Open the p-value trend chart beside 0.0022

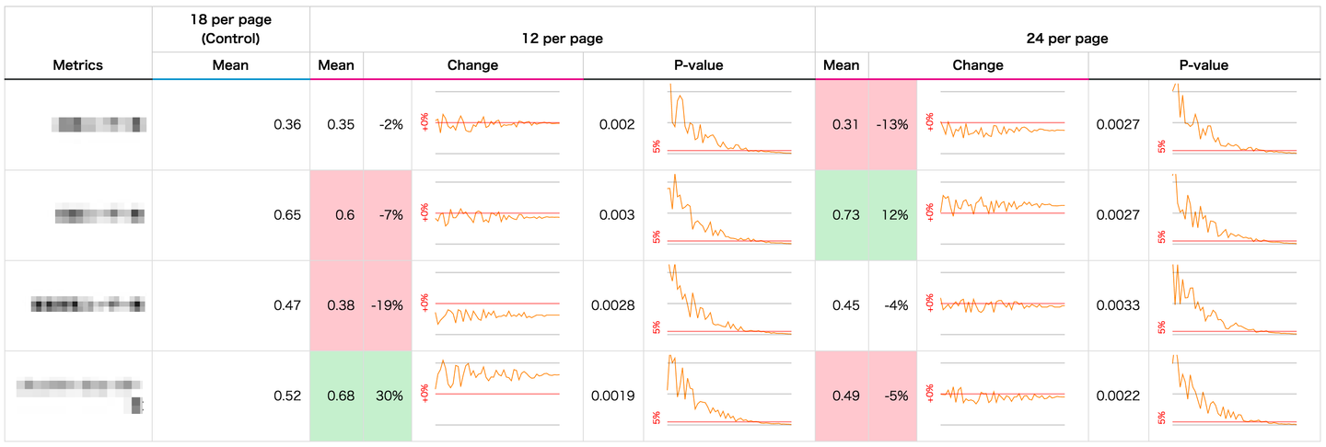(x=1234, y=395)
